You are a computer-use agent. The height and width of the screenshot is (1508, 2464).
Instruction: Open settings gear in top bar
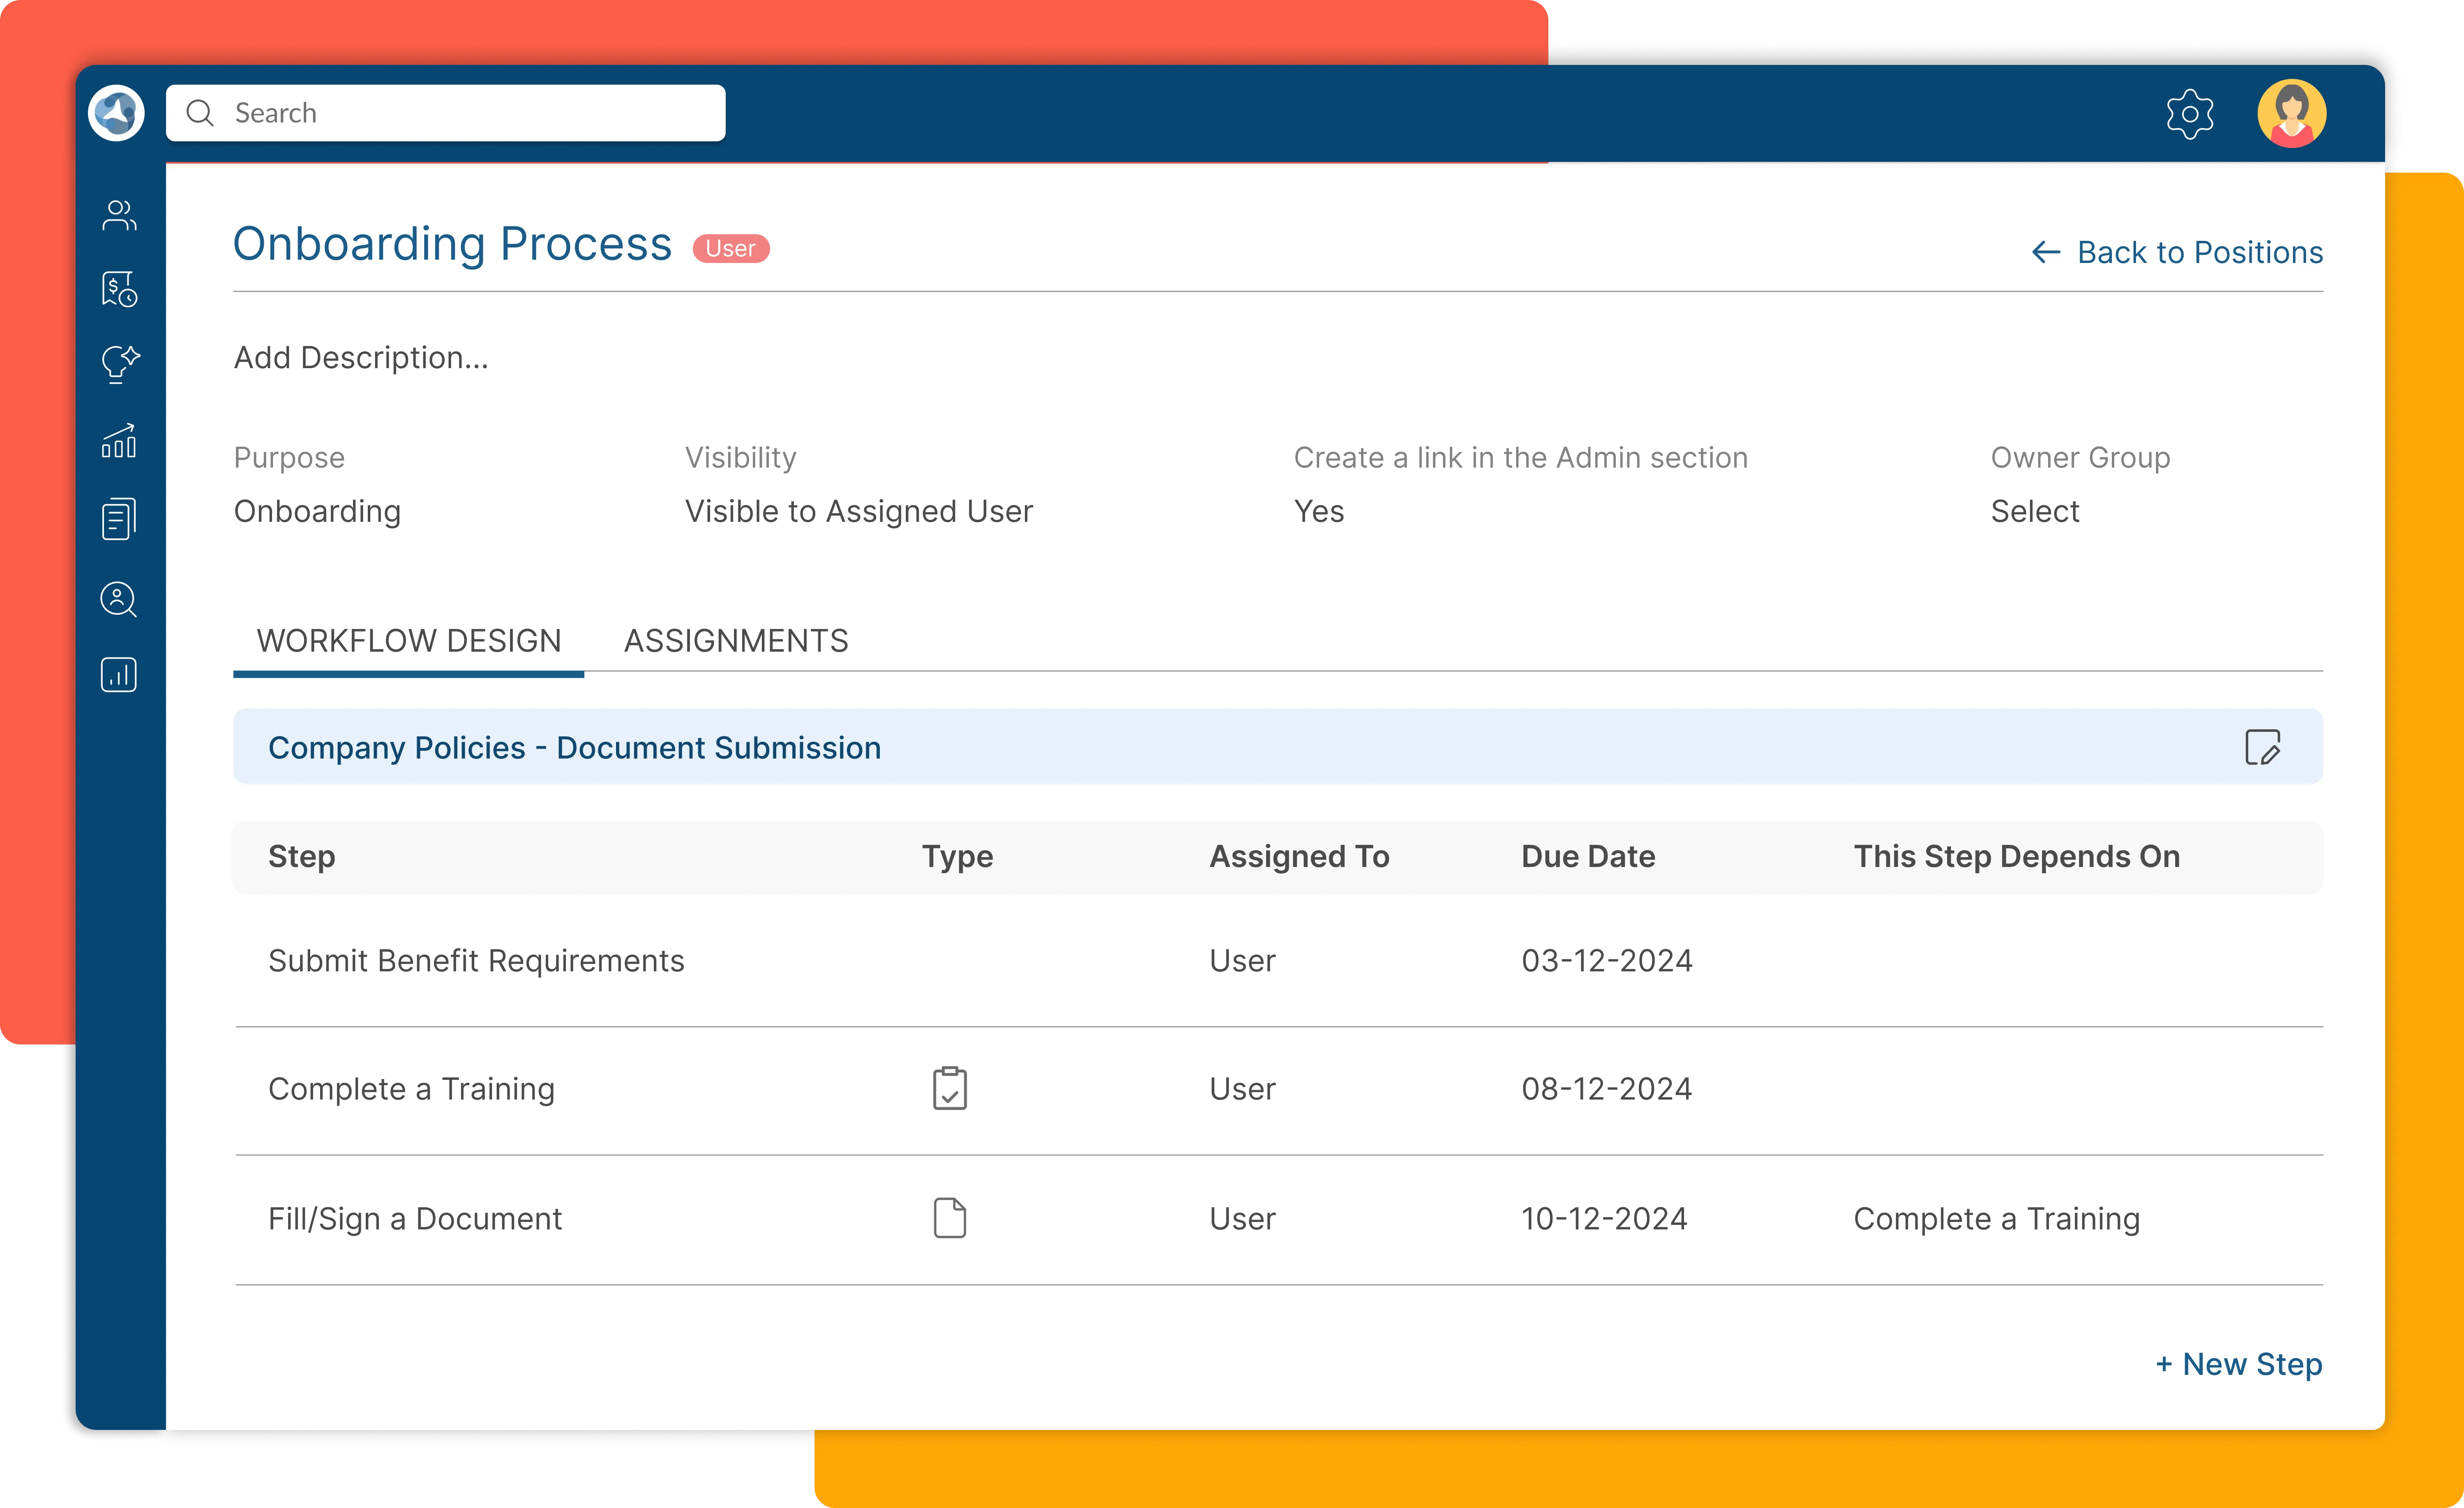click(x=2189, y=114)
